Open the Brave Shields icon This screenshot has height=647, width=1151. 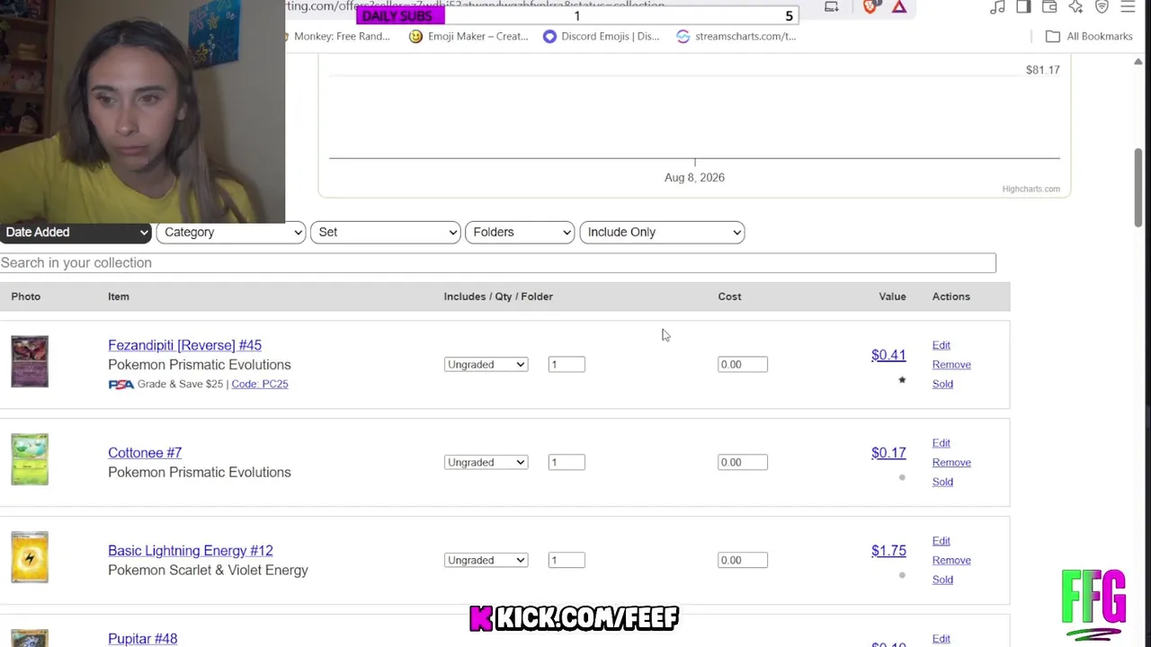870,7
